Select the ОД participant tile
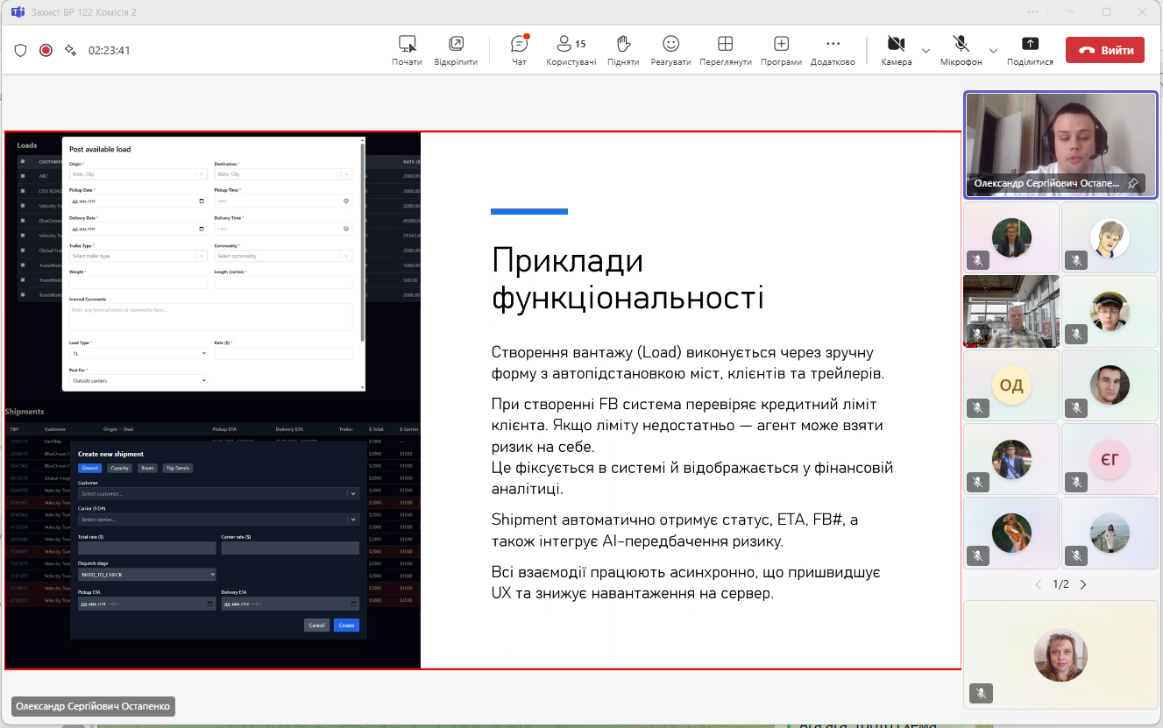This screenshot has height=728, width=1163. [x=1011, y=385]
